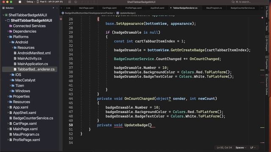Collapse the ShellTabbarBadgeMAUI solution node

[x=3, y=15]
